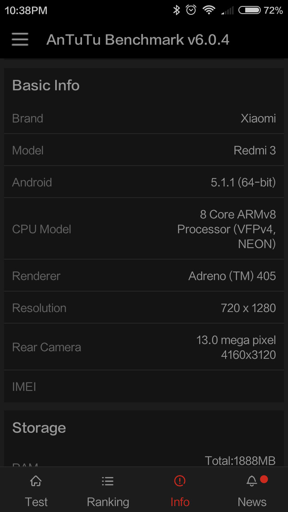Tap the Info exclamation icon

pyautogui.click(x=180, y=481)
